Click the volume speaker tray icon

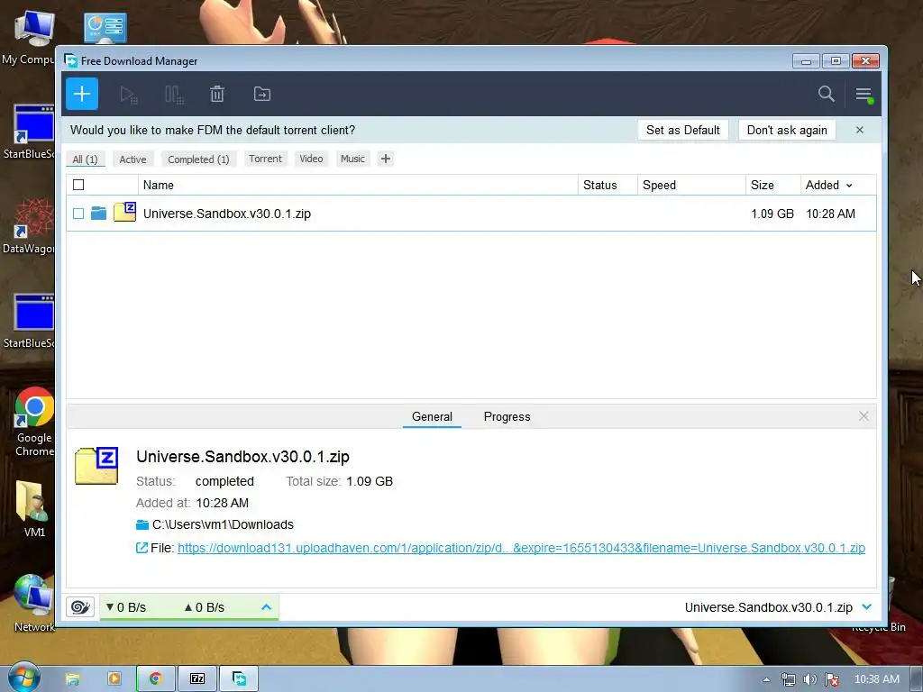[810, 679]
